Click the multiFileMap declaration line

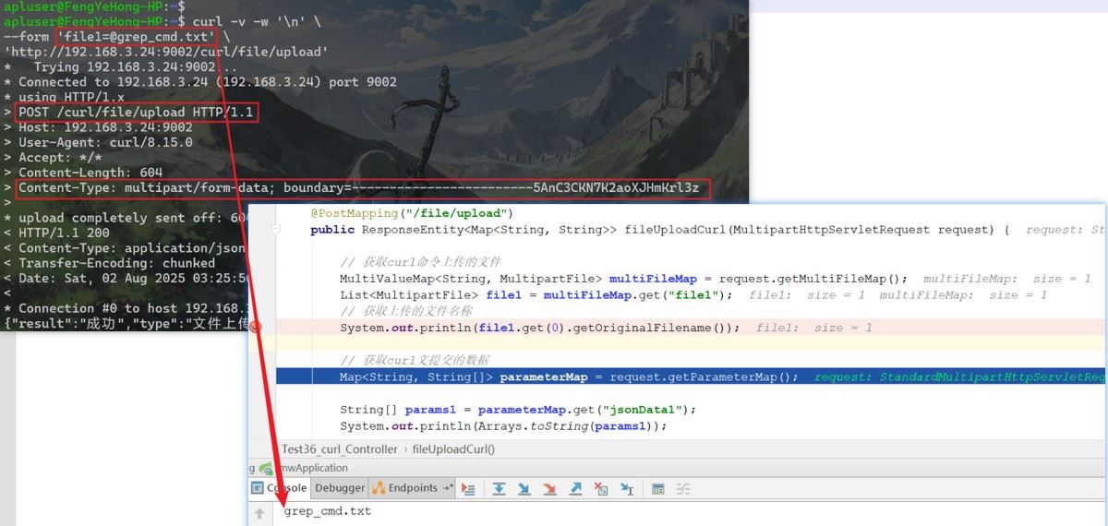pyautogui.click(x=623, y=279)
